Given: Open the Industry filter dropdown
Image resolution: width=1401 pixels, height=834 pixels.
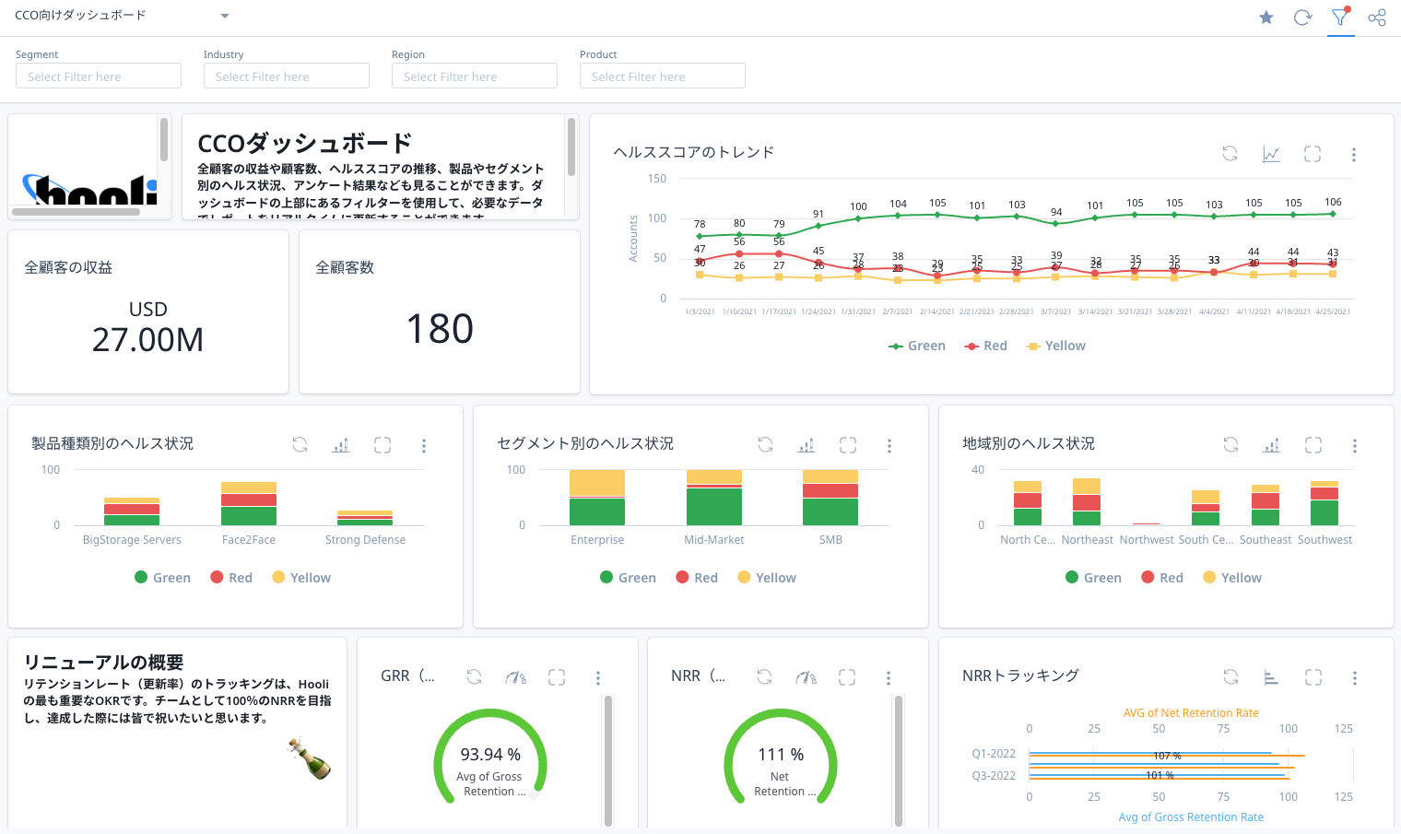Looking at the screenshot, I should click(286, 76).
